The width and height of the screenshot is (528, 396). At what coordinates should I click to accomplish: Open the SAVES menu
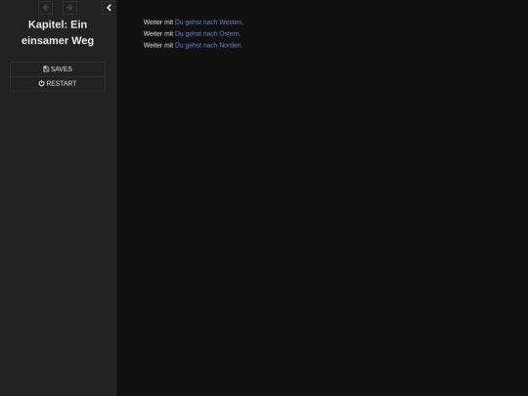58,69
